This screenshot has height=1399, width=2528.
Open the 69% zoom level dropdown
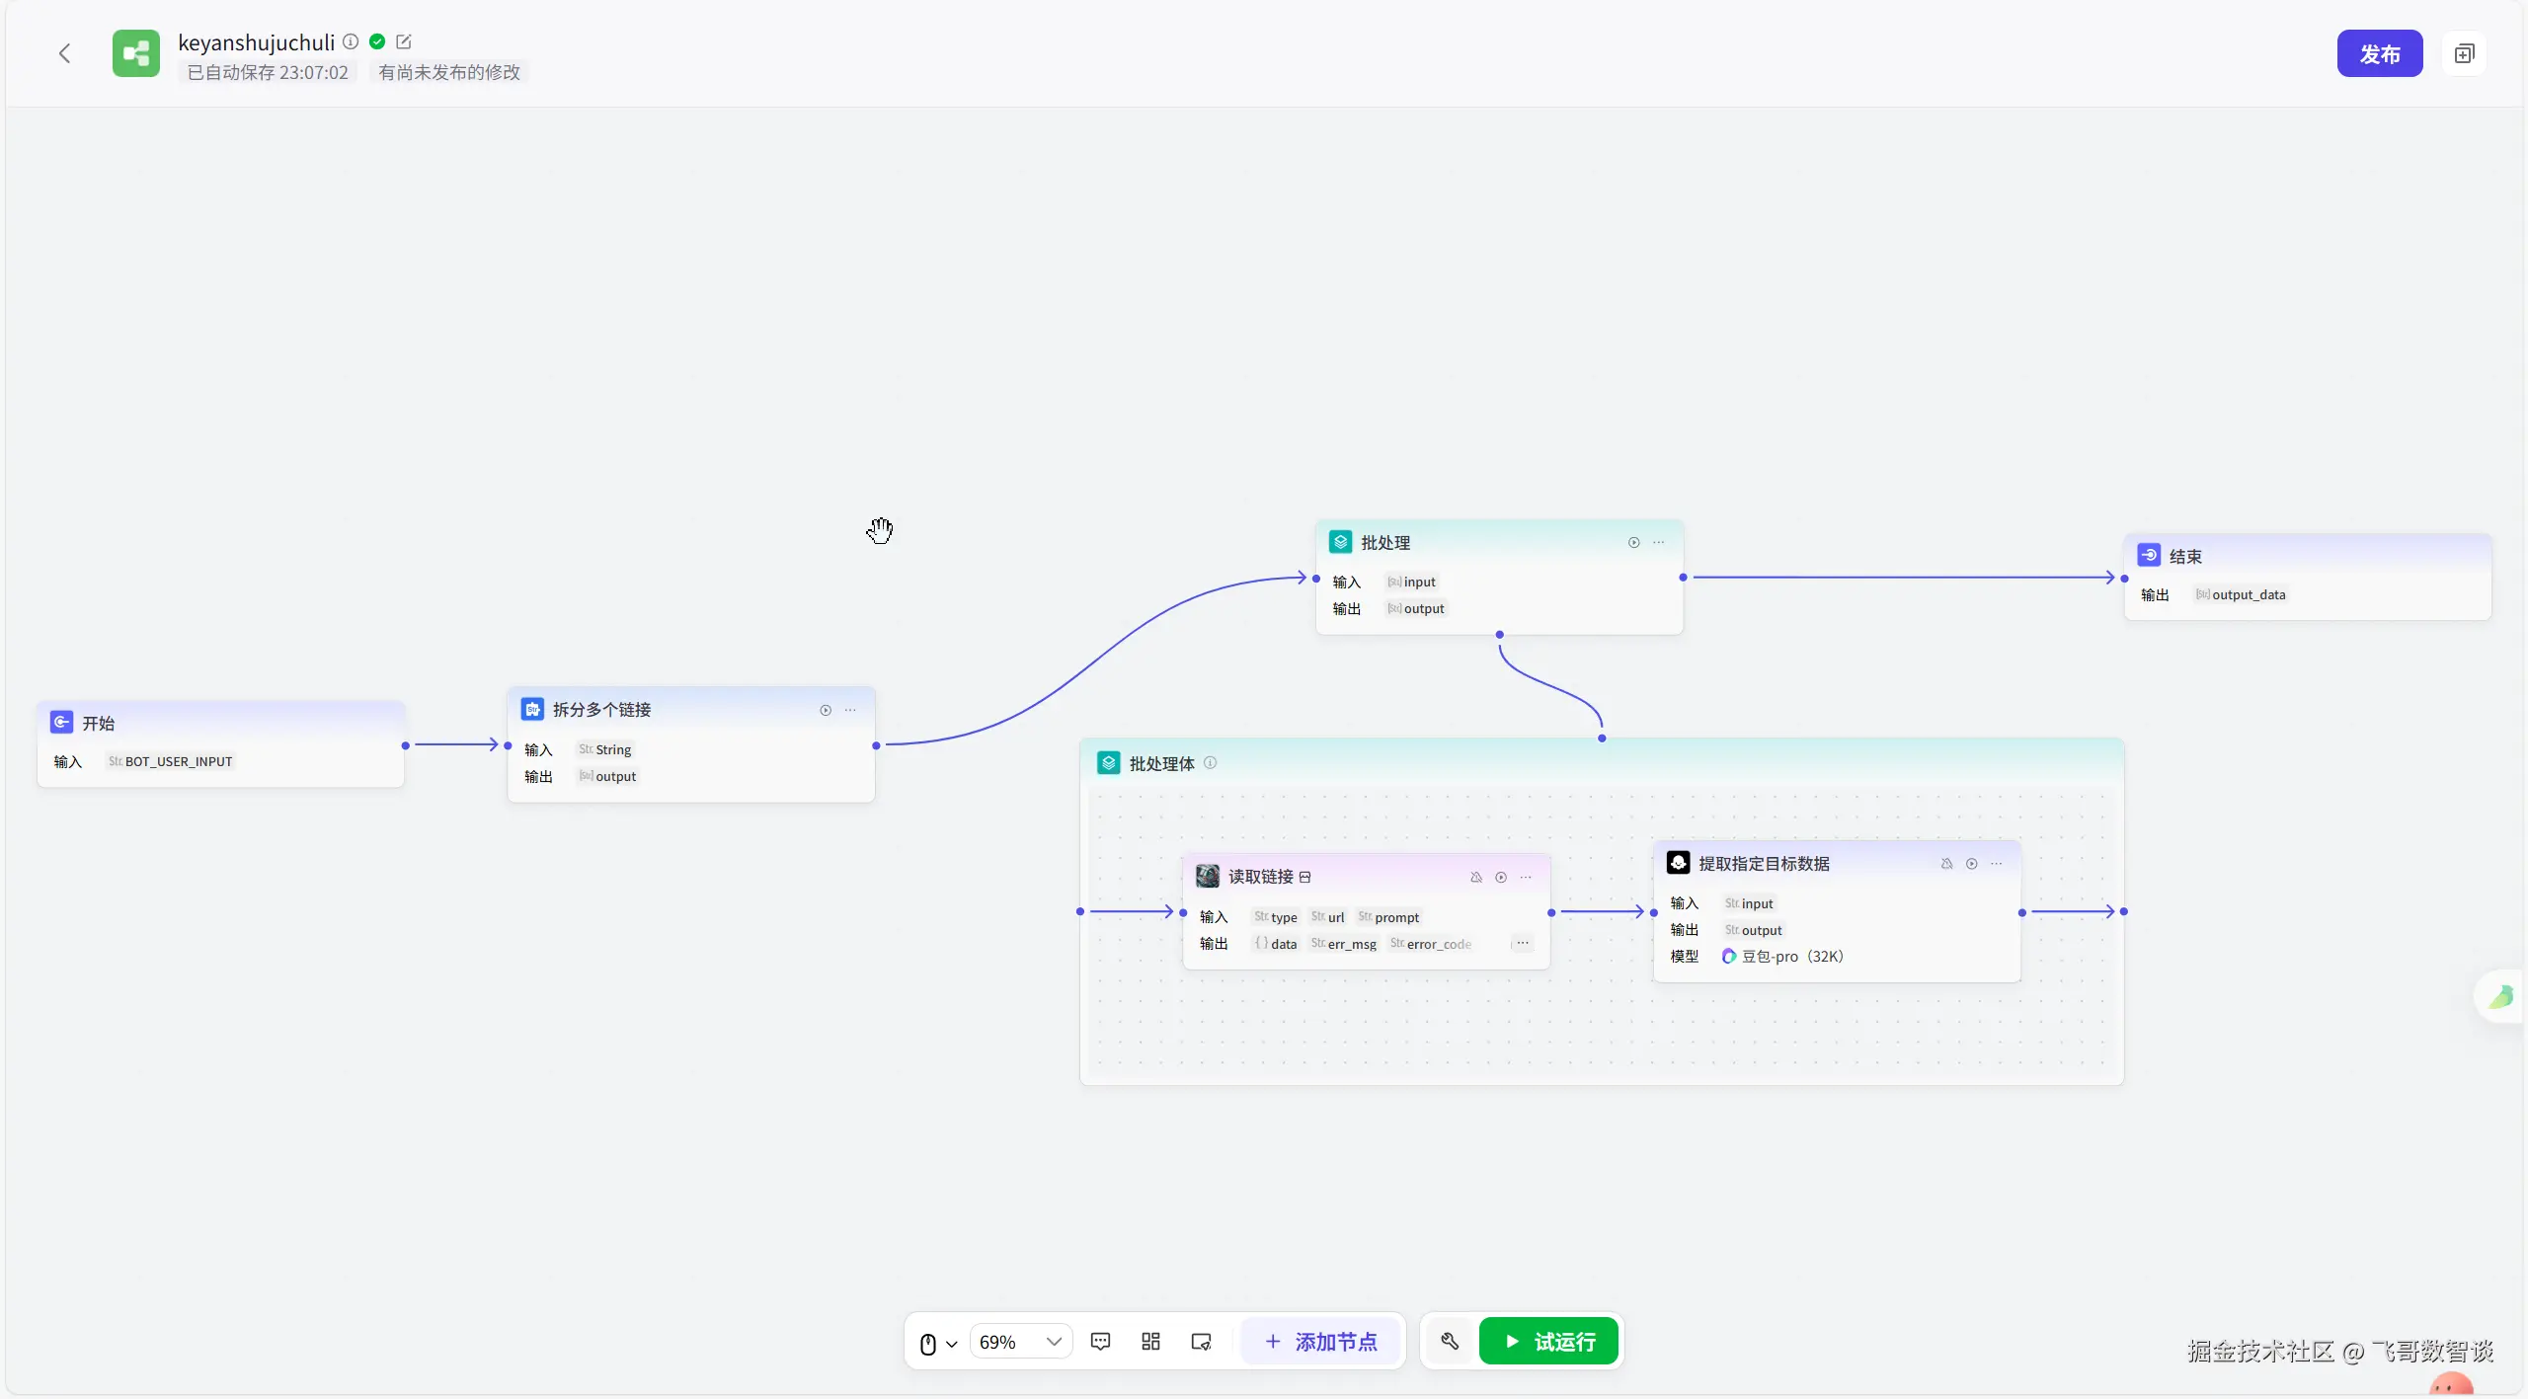pos(1020,1341)
